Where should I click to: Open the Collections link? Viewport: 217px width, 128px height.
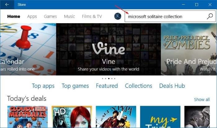[139, 86]
